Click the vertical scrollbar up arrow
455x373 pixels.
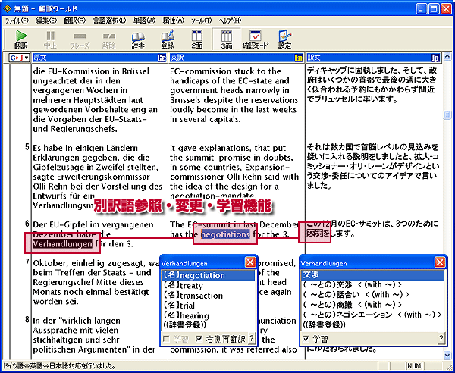click(447, 56)
